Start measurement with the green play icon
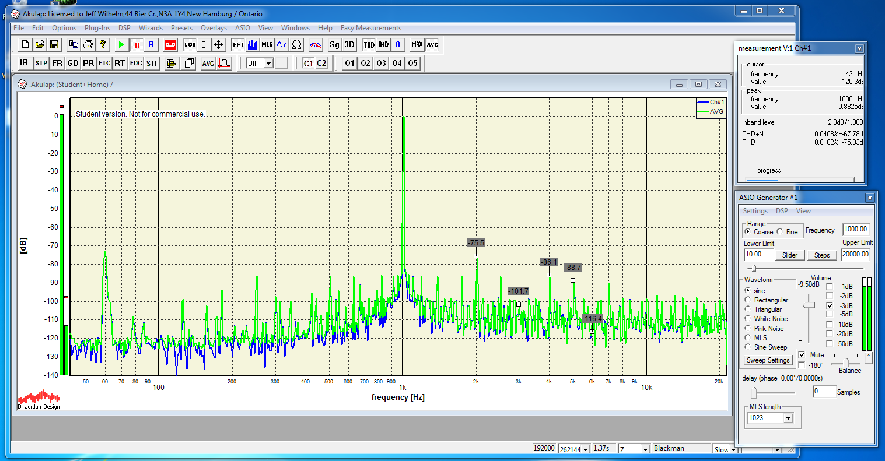Image resolution: width=885 pixels, height=461 pixels. (121, 44)
